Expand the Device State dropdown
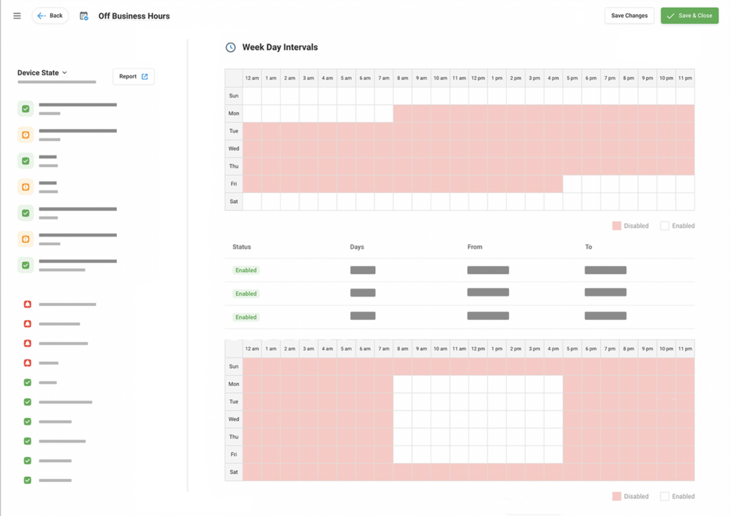 point(42,73)
